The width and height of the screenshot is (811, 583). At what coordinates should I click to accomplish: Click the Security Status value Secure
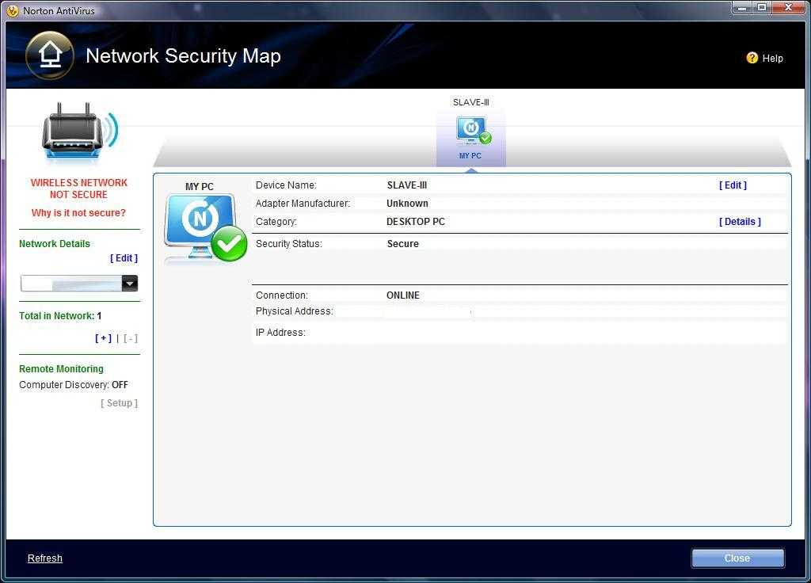(403, 244)
